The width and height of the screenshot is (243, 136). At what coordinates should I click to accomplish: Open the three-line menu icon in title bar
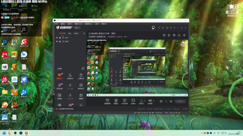point(174,28)
